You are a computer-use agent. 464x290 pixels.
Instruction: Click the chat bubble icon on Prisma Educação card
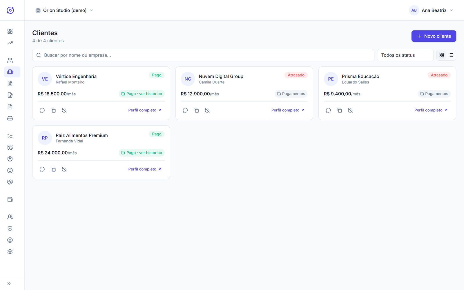click(328, 110)
